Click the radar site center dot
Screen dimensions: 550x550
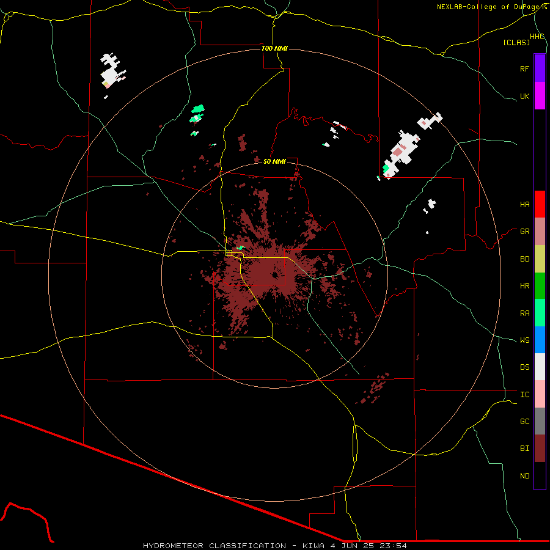click(x=274, y=275)
